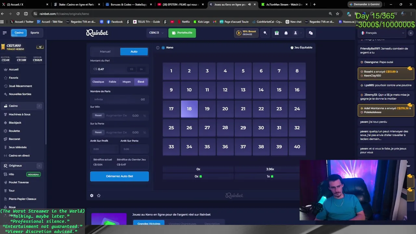The height and width of the screenshot is (234, 416).
Task: Open the notifications bell
Action: click(286, 33)
